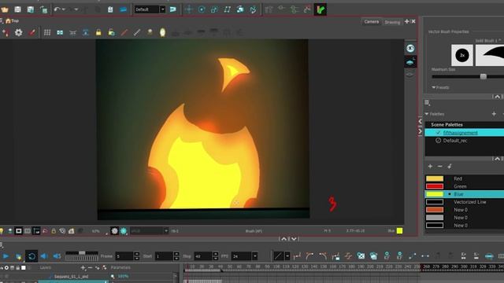Adjust the Maximum Size slider handle
The height and width of the screenshot is (283, 504).
(x=483, y=76)
